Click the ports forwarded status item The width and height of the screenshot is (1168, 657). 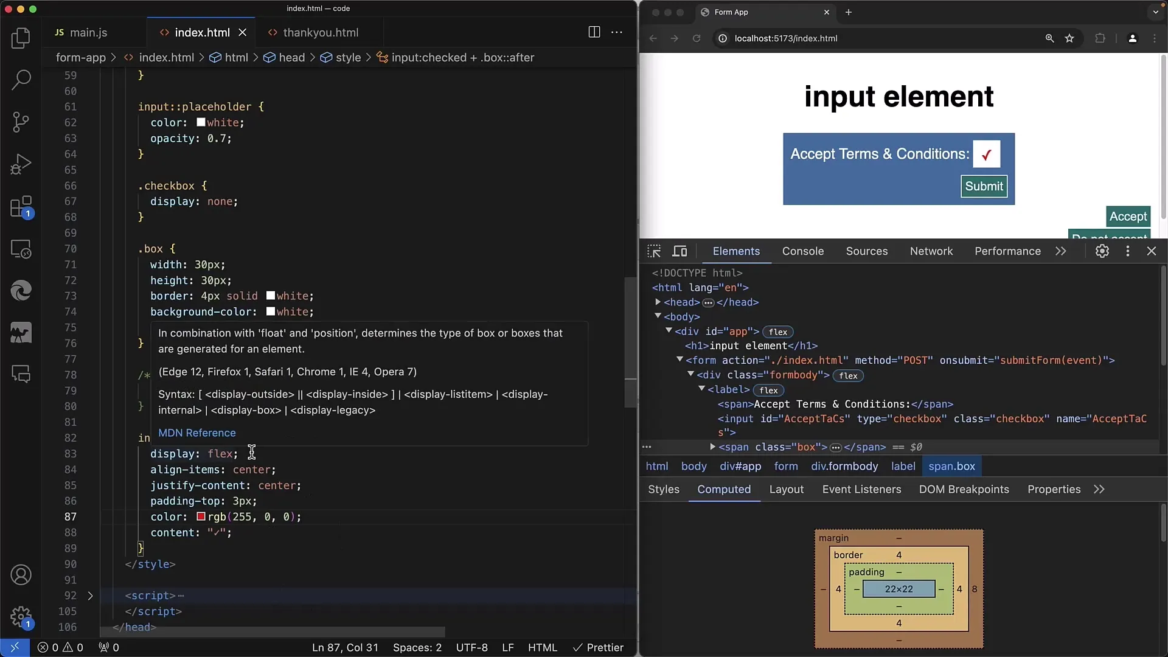[x=109, y=648]
